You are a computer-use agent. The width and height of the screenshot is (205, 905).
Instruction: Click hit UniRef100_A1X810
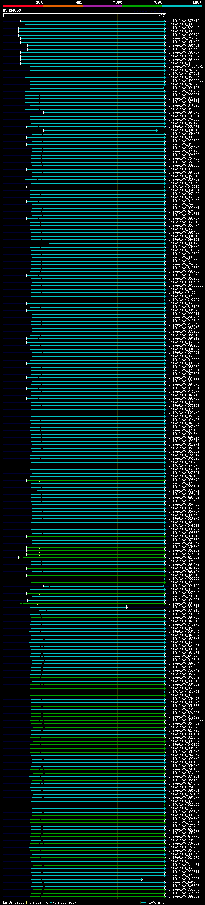click(x=184, y=536)
